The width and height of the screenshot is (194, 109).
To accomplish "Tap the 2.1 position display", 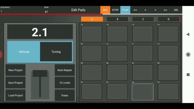I will (40, 32).
